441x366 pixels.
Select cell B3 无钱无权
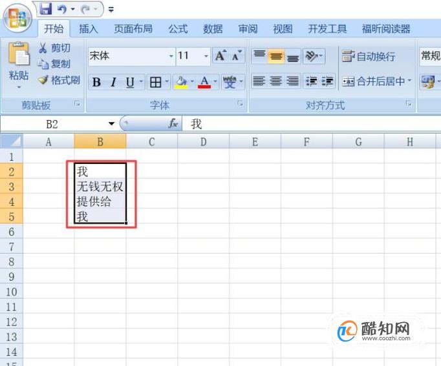(x=100, y=187)
